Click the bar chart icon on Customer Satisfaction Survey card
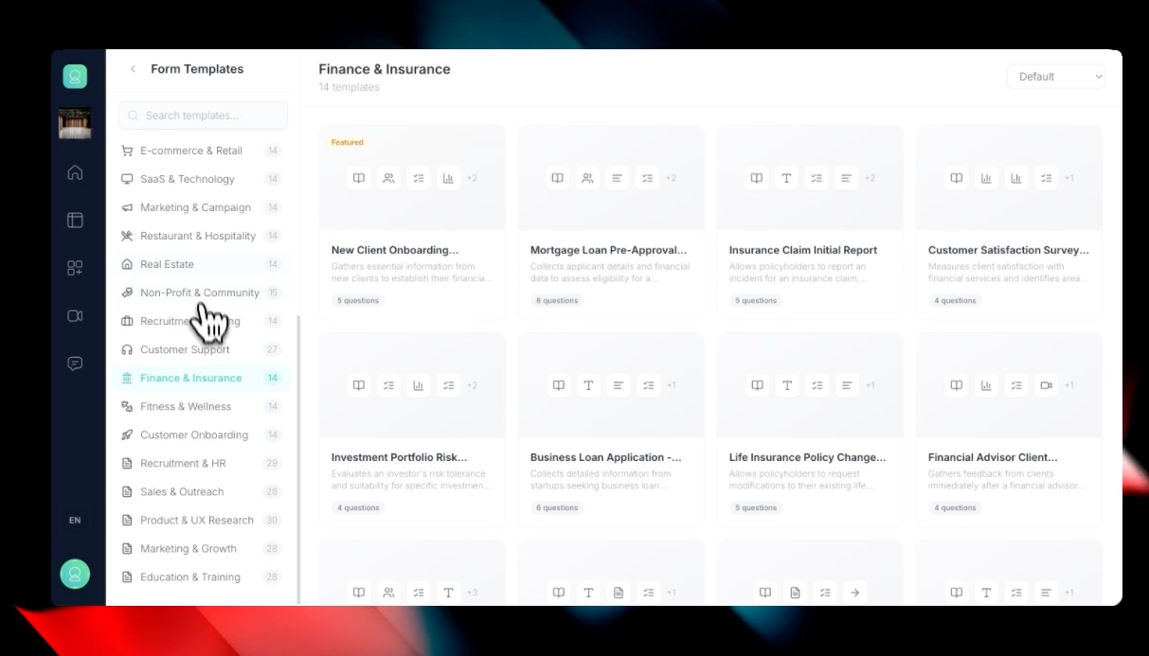Image resolution: width=1149 pixels, height=656 pixels. pos(986,177)
